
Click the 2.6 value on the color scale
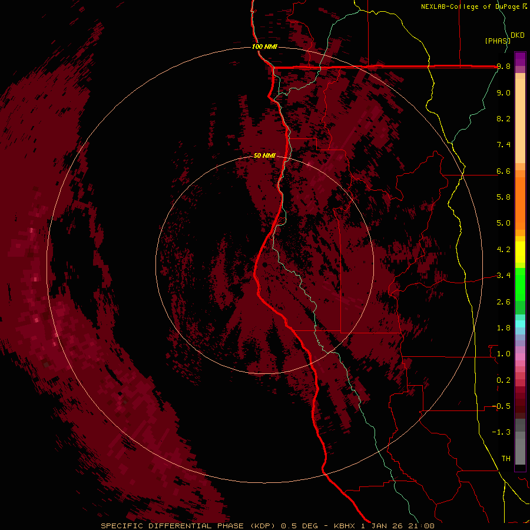(x=503, y=302)
